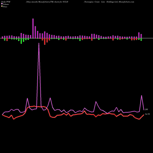This screenshot has height=153, width=153.
Task: Click the peak of the magenta volume line
Action: (39, 43)
